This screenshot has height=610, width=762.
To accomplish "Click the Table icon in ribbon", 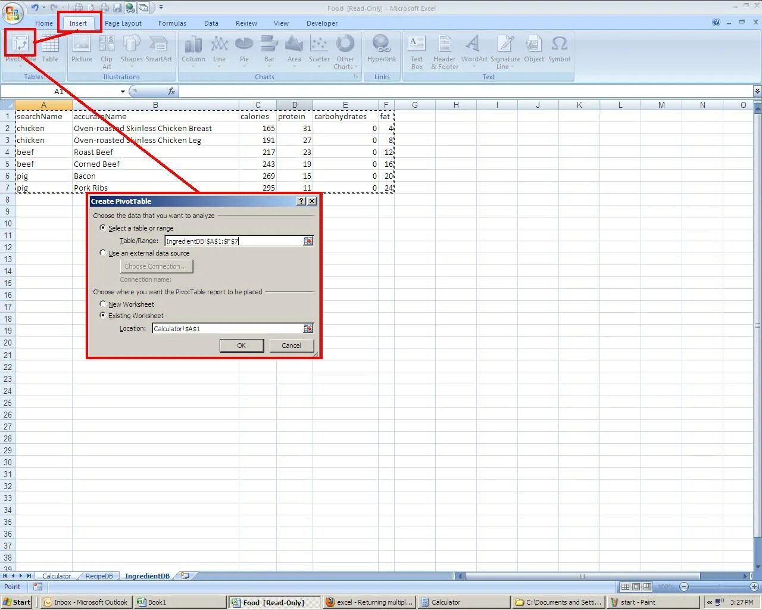I will tap(50, 48).
